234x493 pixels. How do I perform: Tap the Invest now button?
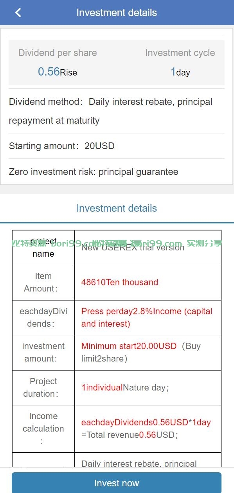117,483
